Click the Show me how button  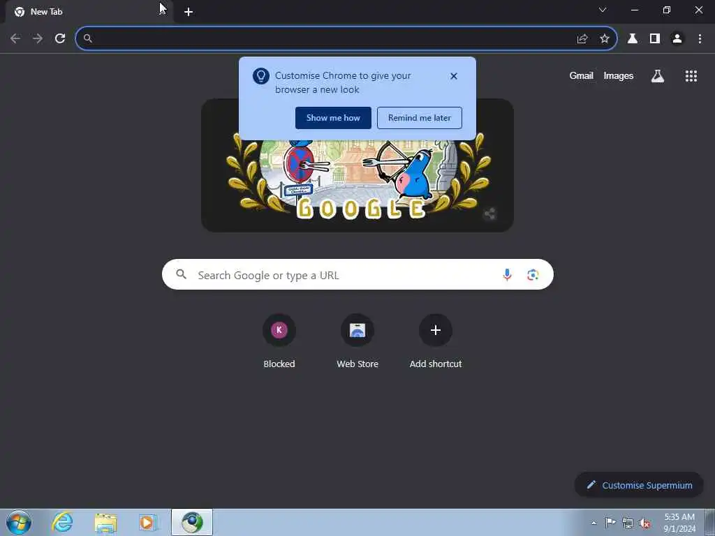[333, 118]
